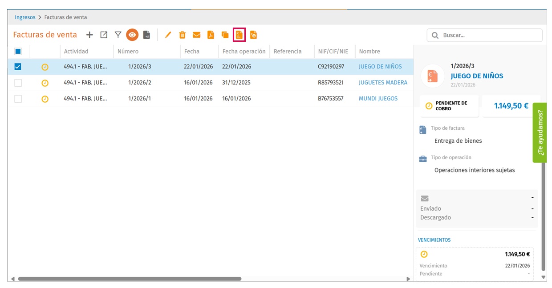The width and height of the screenshot is (552, 288).
Task: Click the Buscar search field
Action: click(x=484, y=35)
